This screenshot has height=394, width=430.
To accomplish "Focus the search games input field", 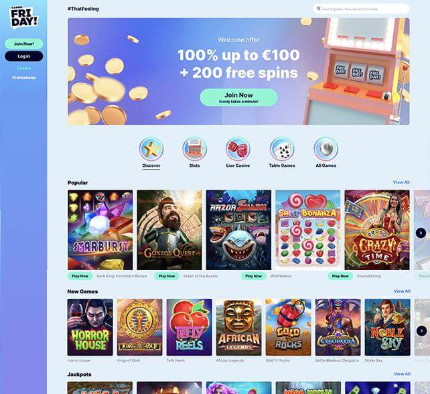I will 361,9.
